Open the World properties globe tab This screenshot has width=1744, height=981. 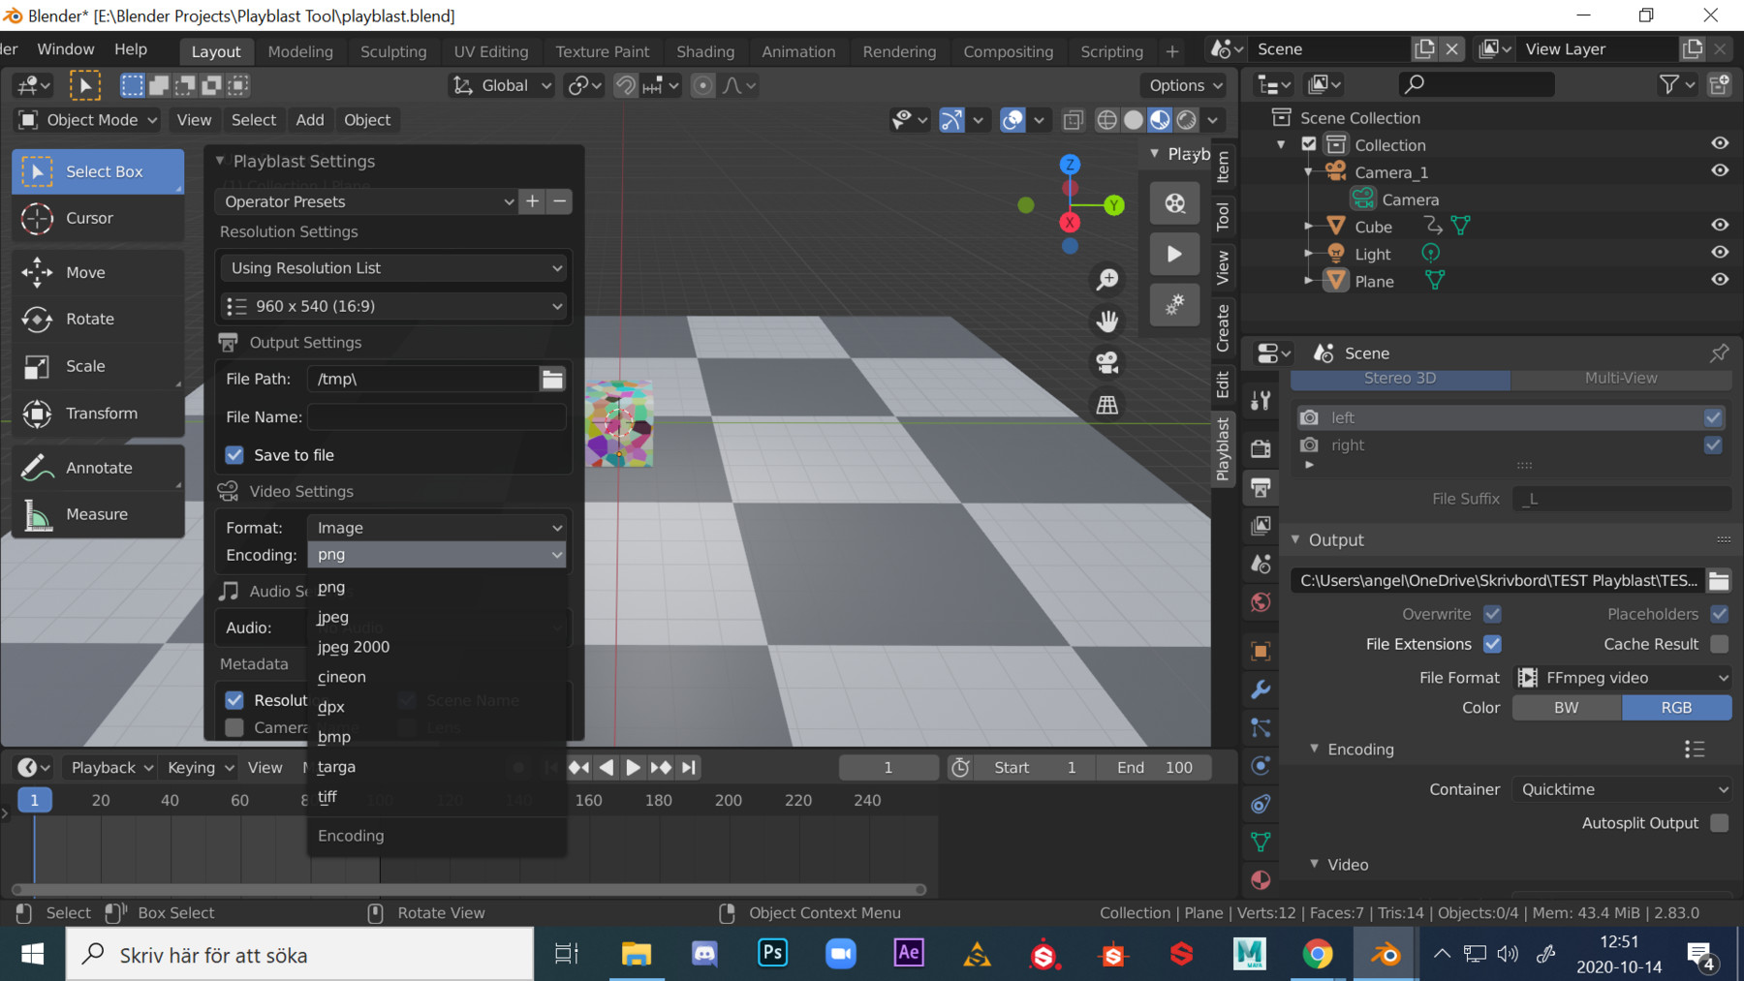point(1261,602)
